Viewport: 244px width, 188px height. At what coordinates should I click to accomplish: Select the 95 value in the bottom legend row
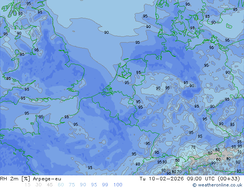(94, 185)
